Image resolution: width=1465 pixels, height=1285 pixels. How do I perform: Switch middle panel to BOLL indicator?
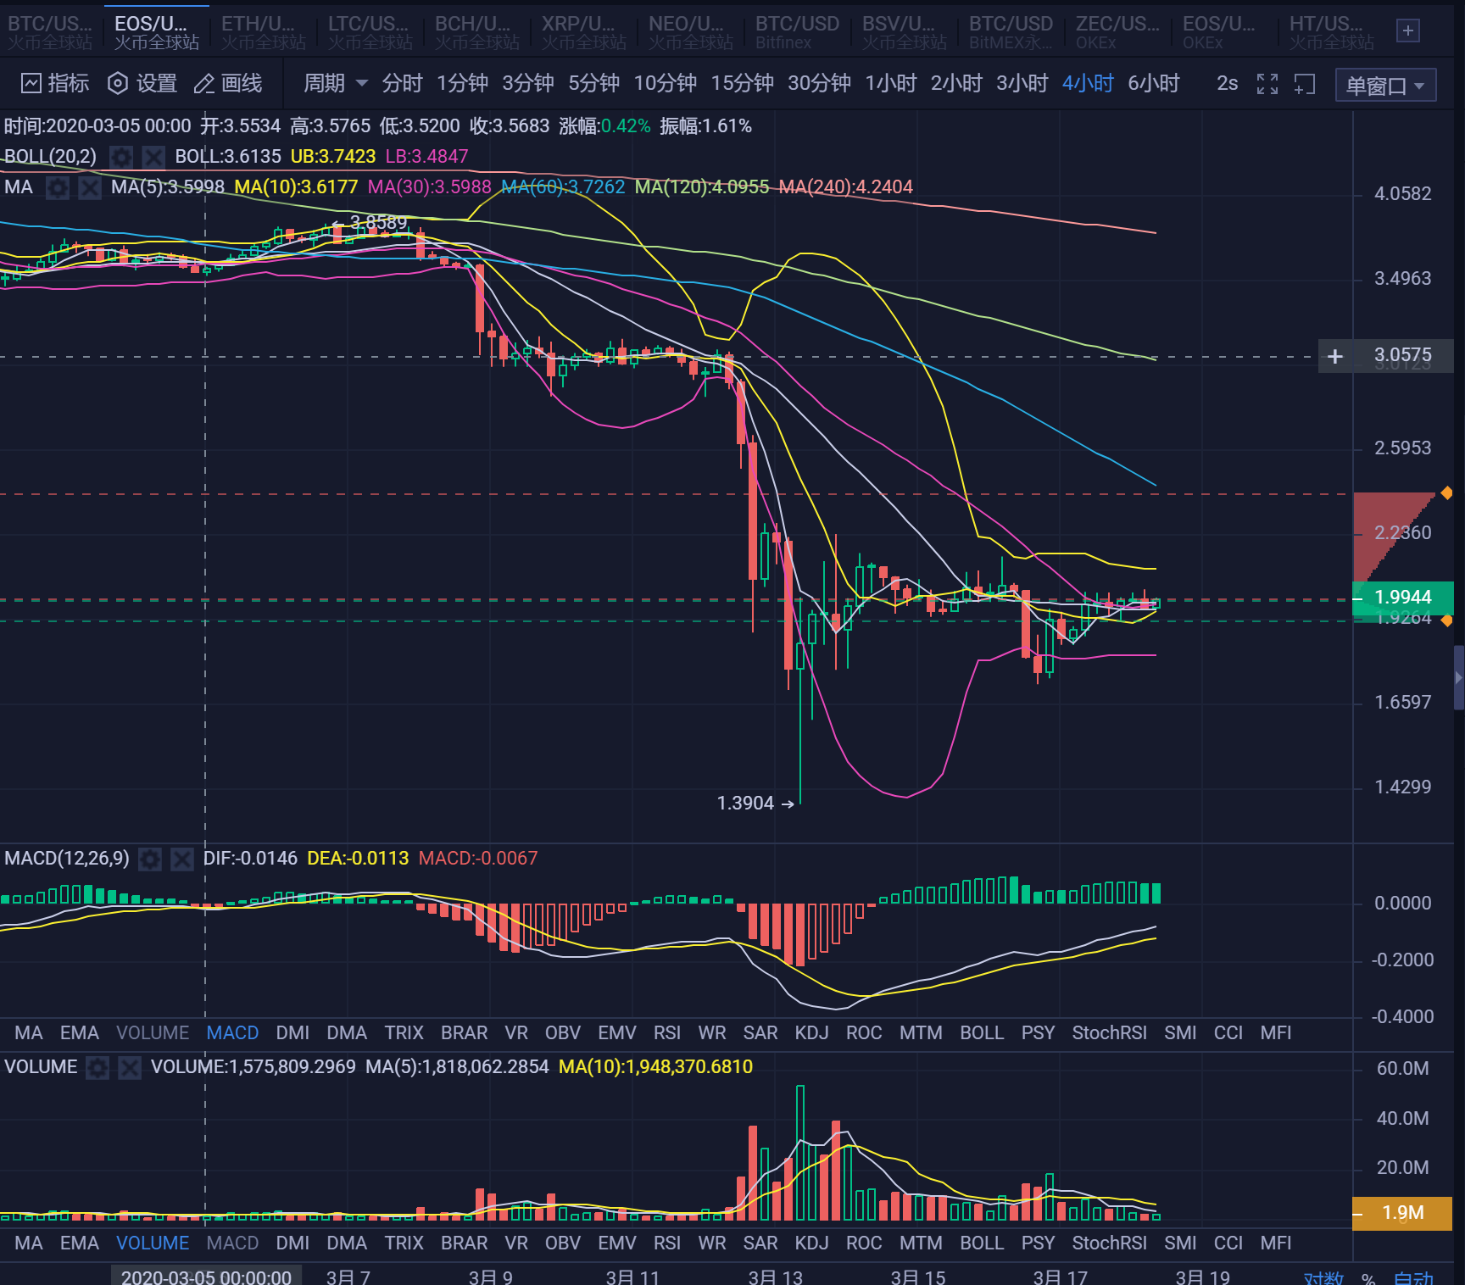pyautogui.click(x=982, y=1033)
